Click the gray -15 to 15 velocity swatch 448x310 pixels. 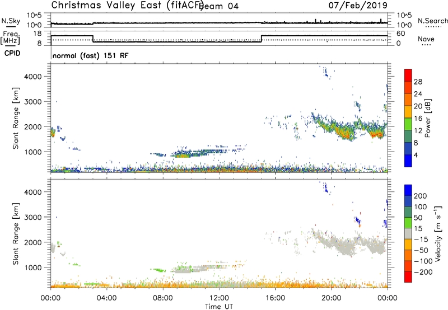pyautogui.click(x=408, y=233)
